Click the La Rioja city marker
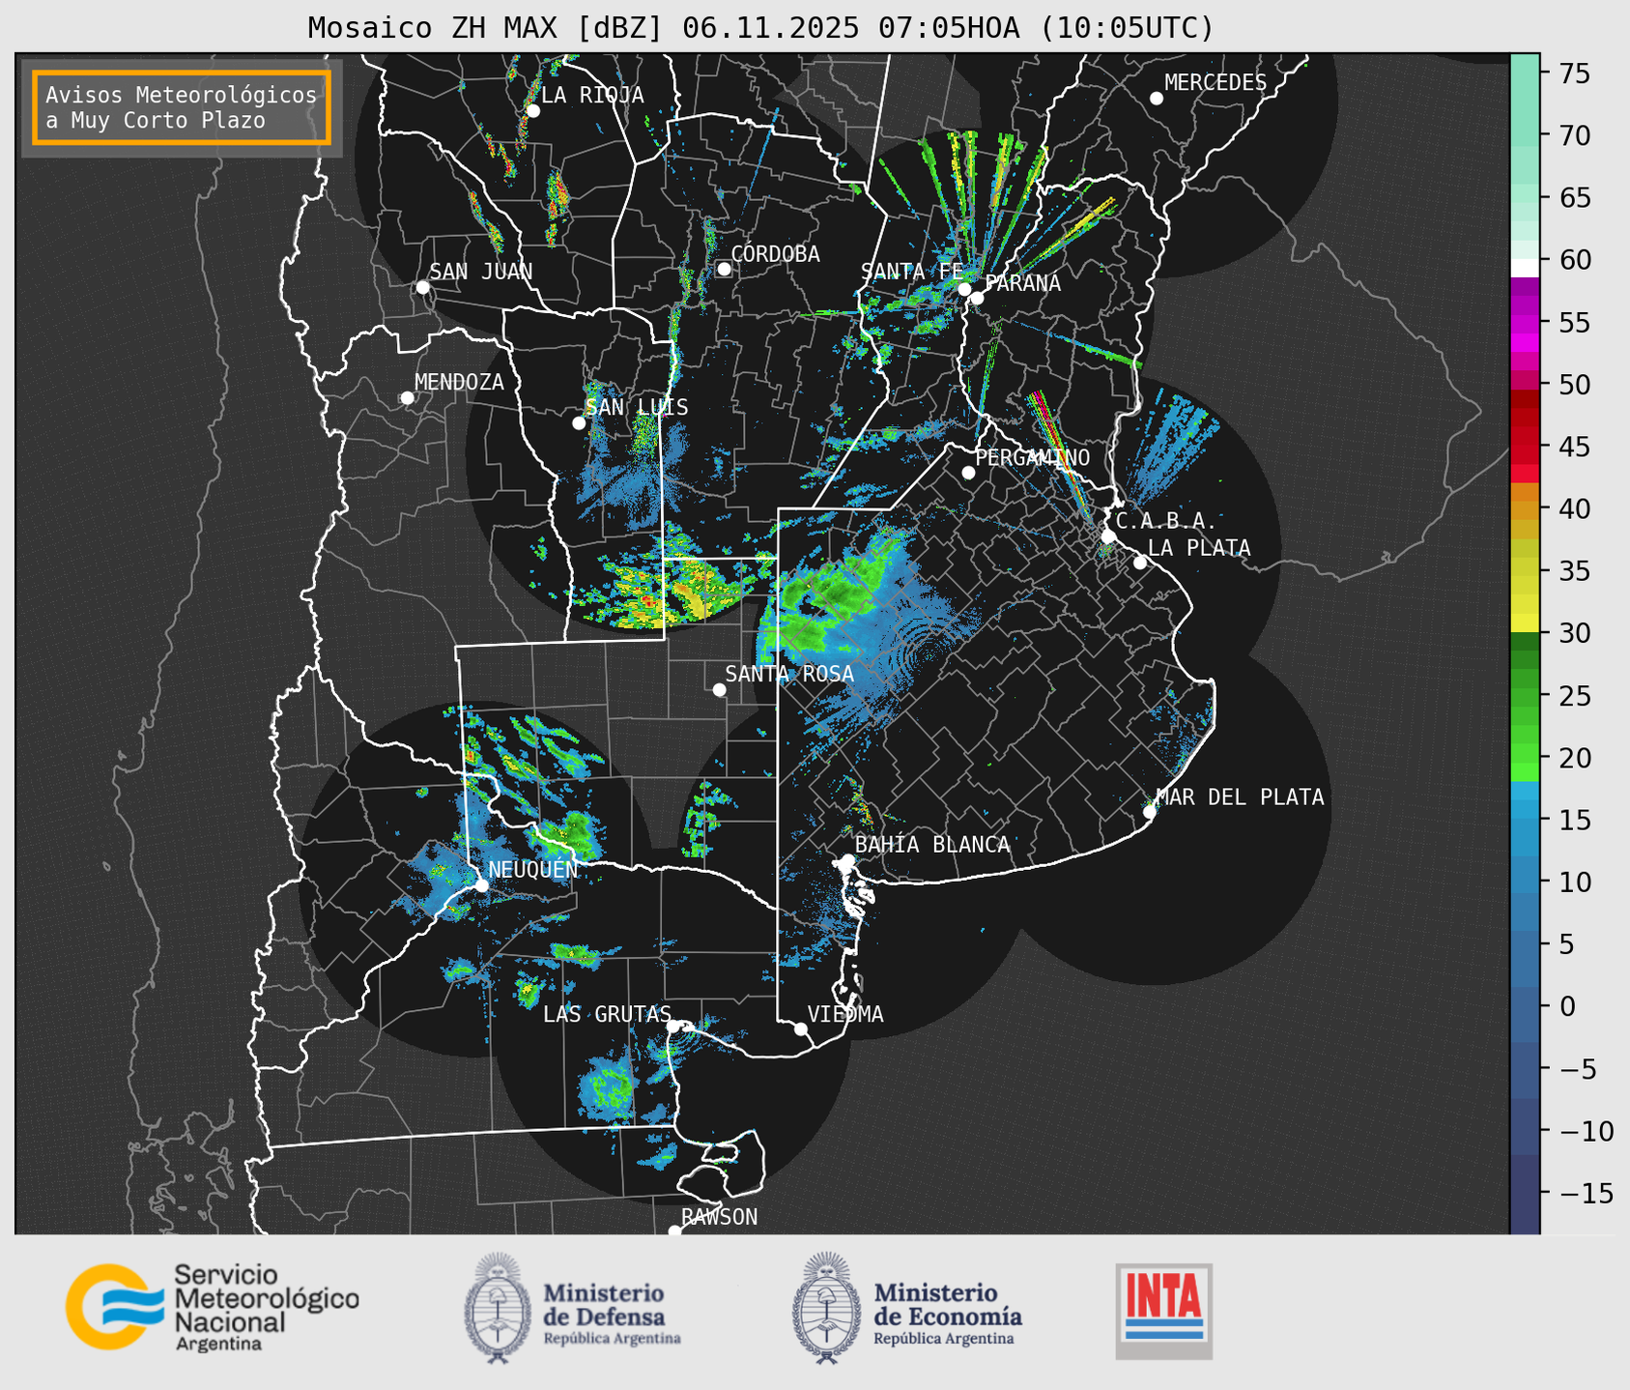 [532, 111]
